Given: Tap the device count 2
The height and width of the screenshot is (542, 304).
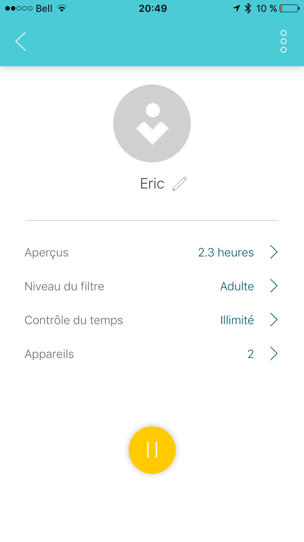Looking at the screenshot, I should (x=250, y=354).
